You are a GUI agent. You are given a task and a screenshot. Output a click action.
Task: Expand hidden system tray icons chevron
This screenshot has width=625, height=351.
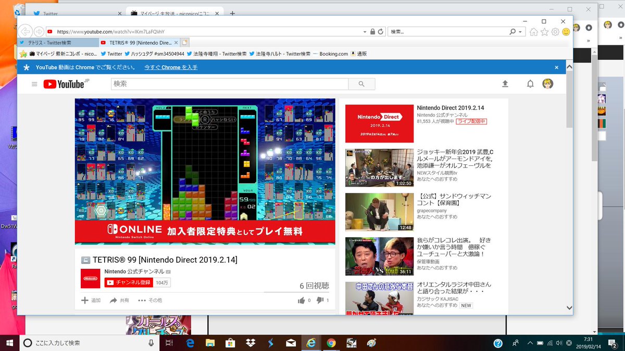pos(530,343)
